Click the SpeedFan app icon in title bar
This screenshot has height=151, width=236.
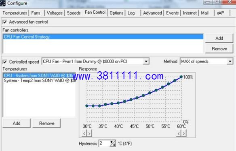tap(2, 3)
